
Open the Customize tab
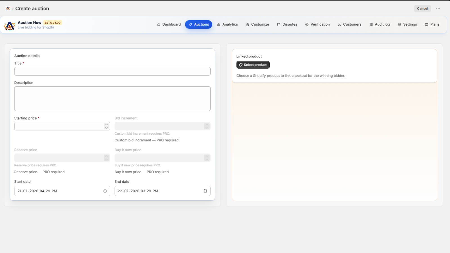[257, 24]
